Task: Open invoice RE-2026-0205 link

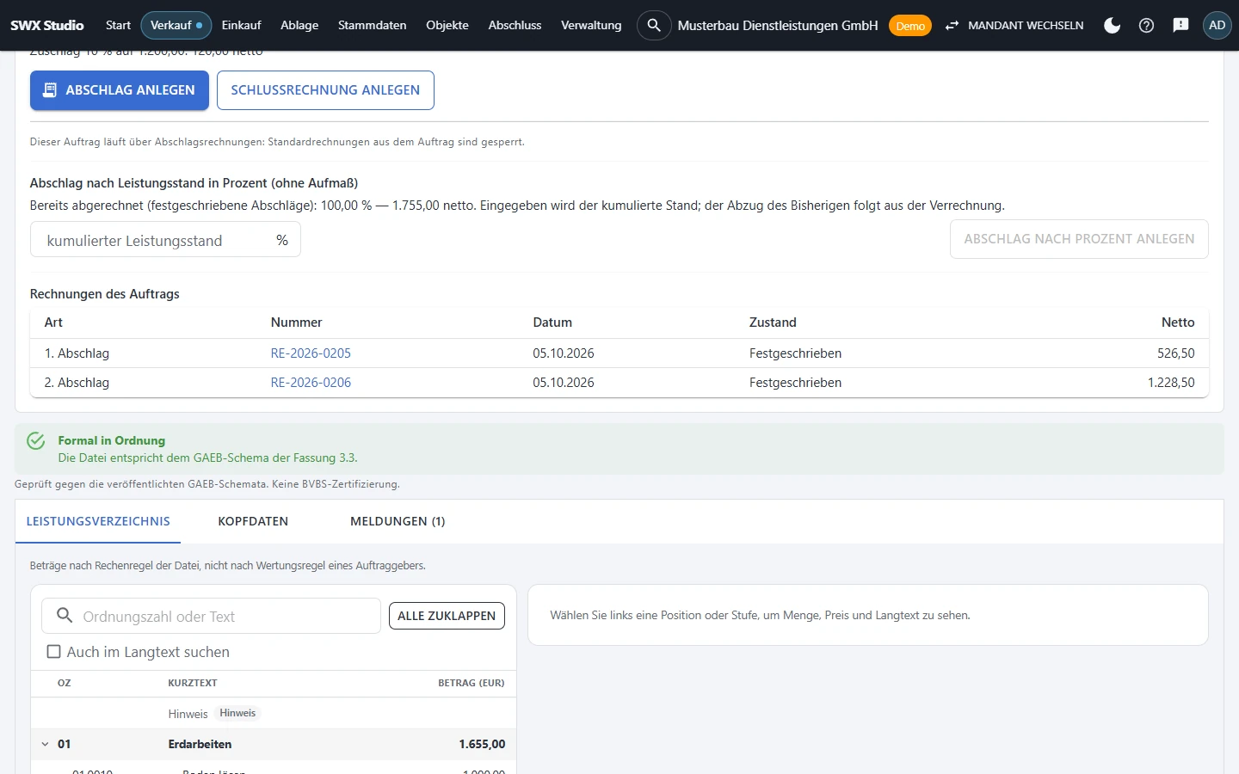Action: coord(311,353)
